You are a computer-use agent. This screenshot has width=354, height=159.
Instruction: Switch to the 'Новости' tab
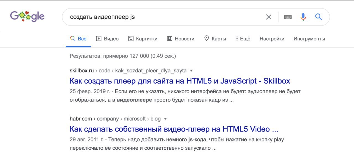(x=181, y=39)
